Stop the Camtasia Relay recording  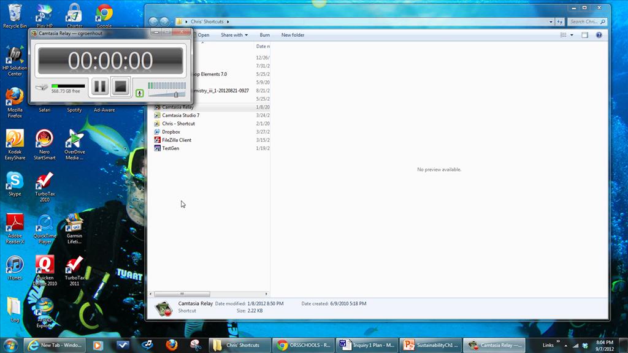121,86
